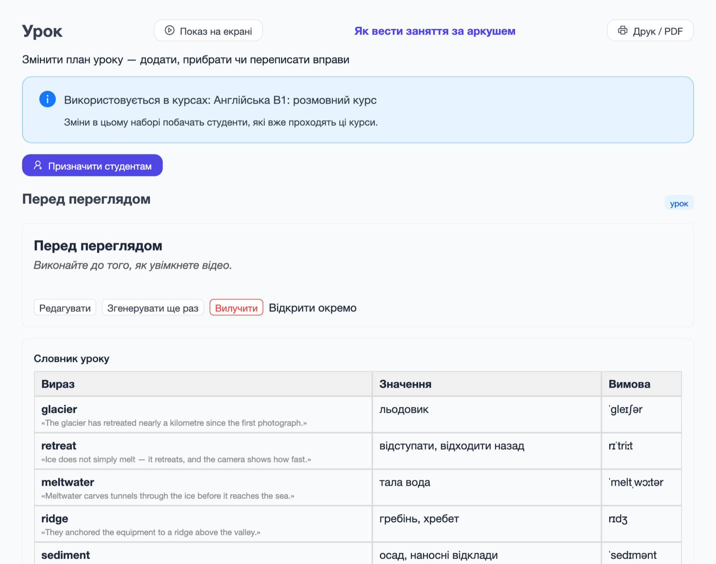
Task: Click the meaning льодовик
Action: 404,409
